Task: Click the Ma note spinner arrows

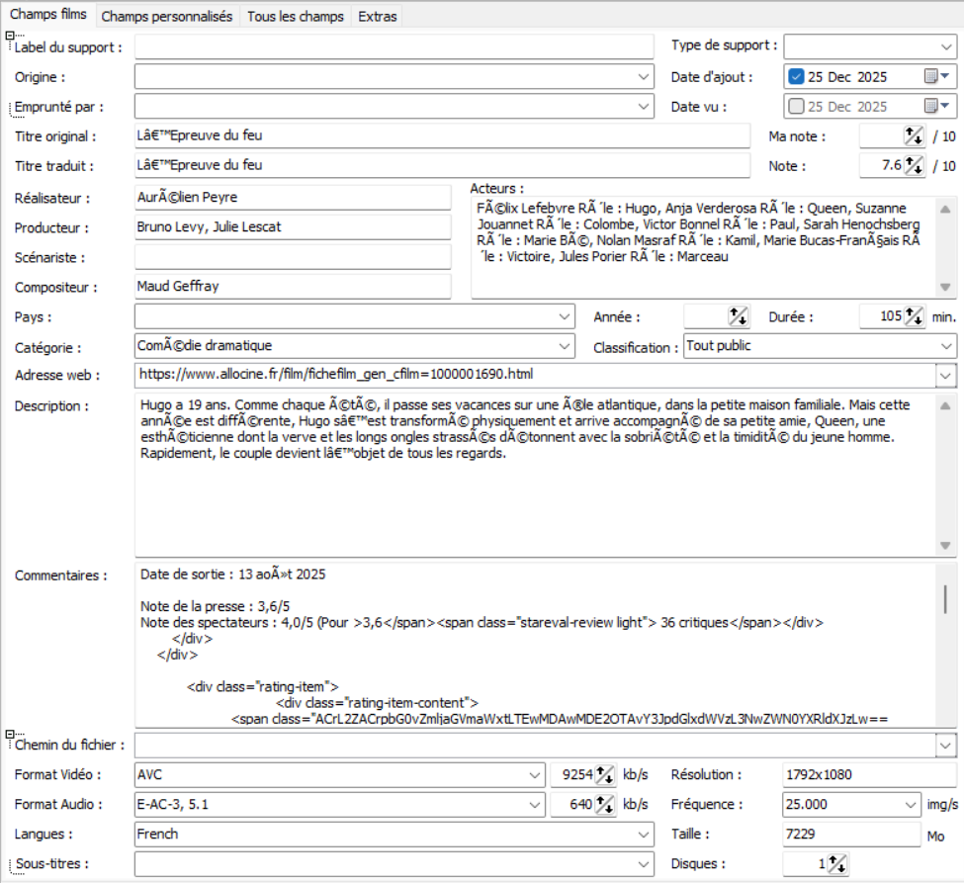Action: pyautogui.click(x=914, y=135)
